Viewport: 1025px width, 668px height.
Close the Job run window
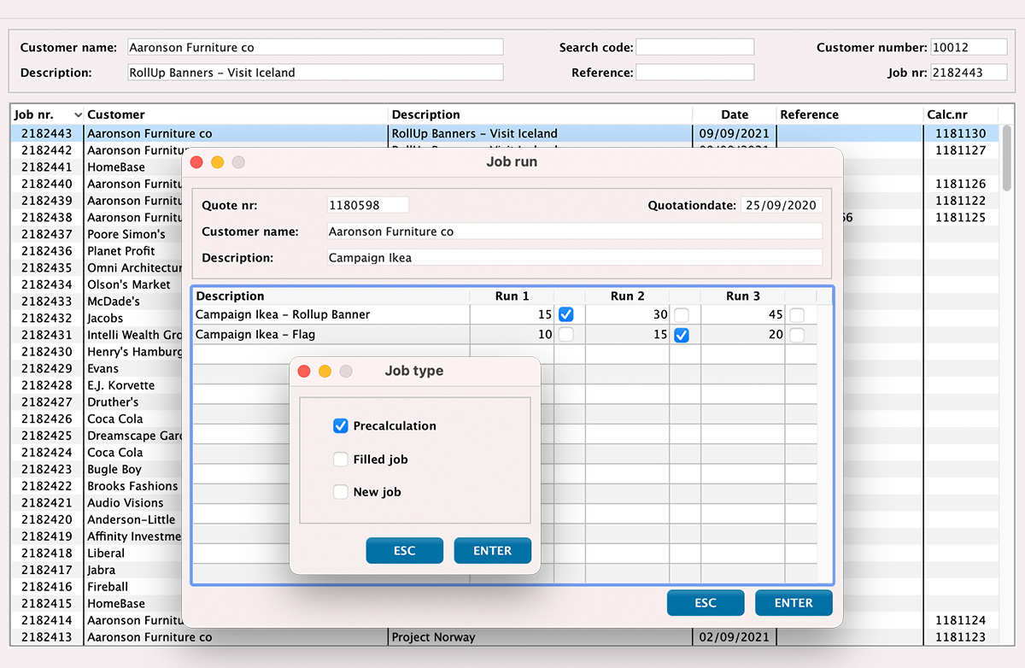click(x=196, y=162)
